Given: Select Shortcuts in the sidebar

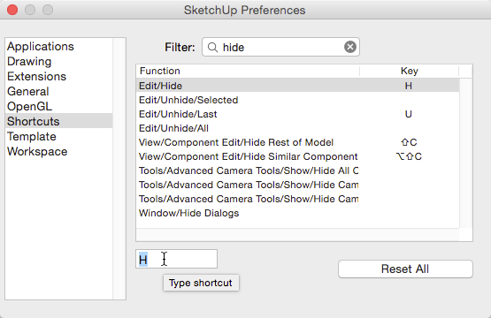Looking at the screenshot, I should (59, 121).
